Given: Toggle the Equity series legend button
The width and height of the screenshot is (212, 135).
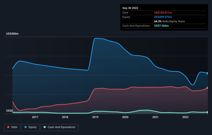Looking at the screenshot, I should click(x=30, y=127).
